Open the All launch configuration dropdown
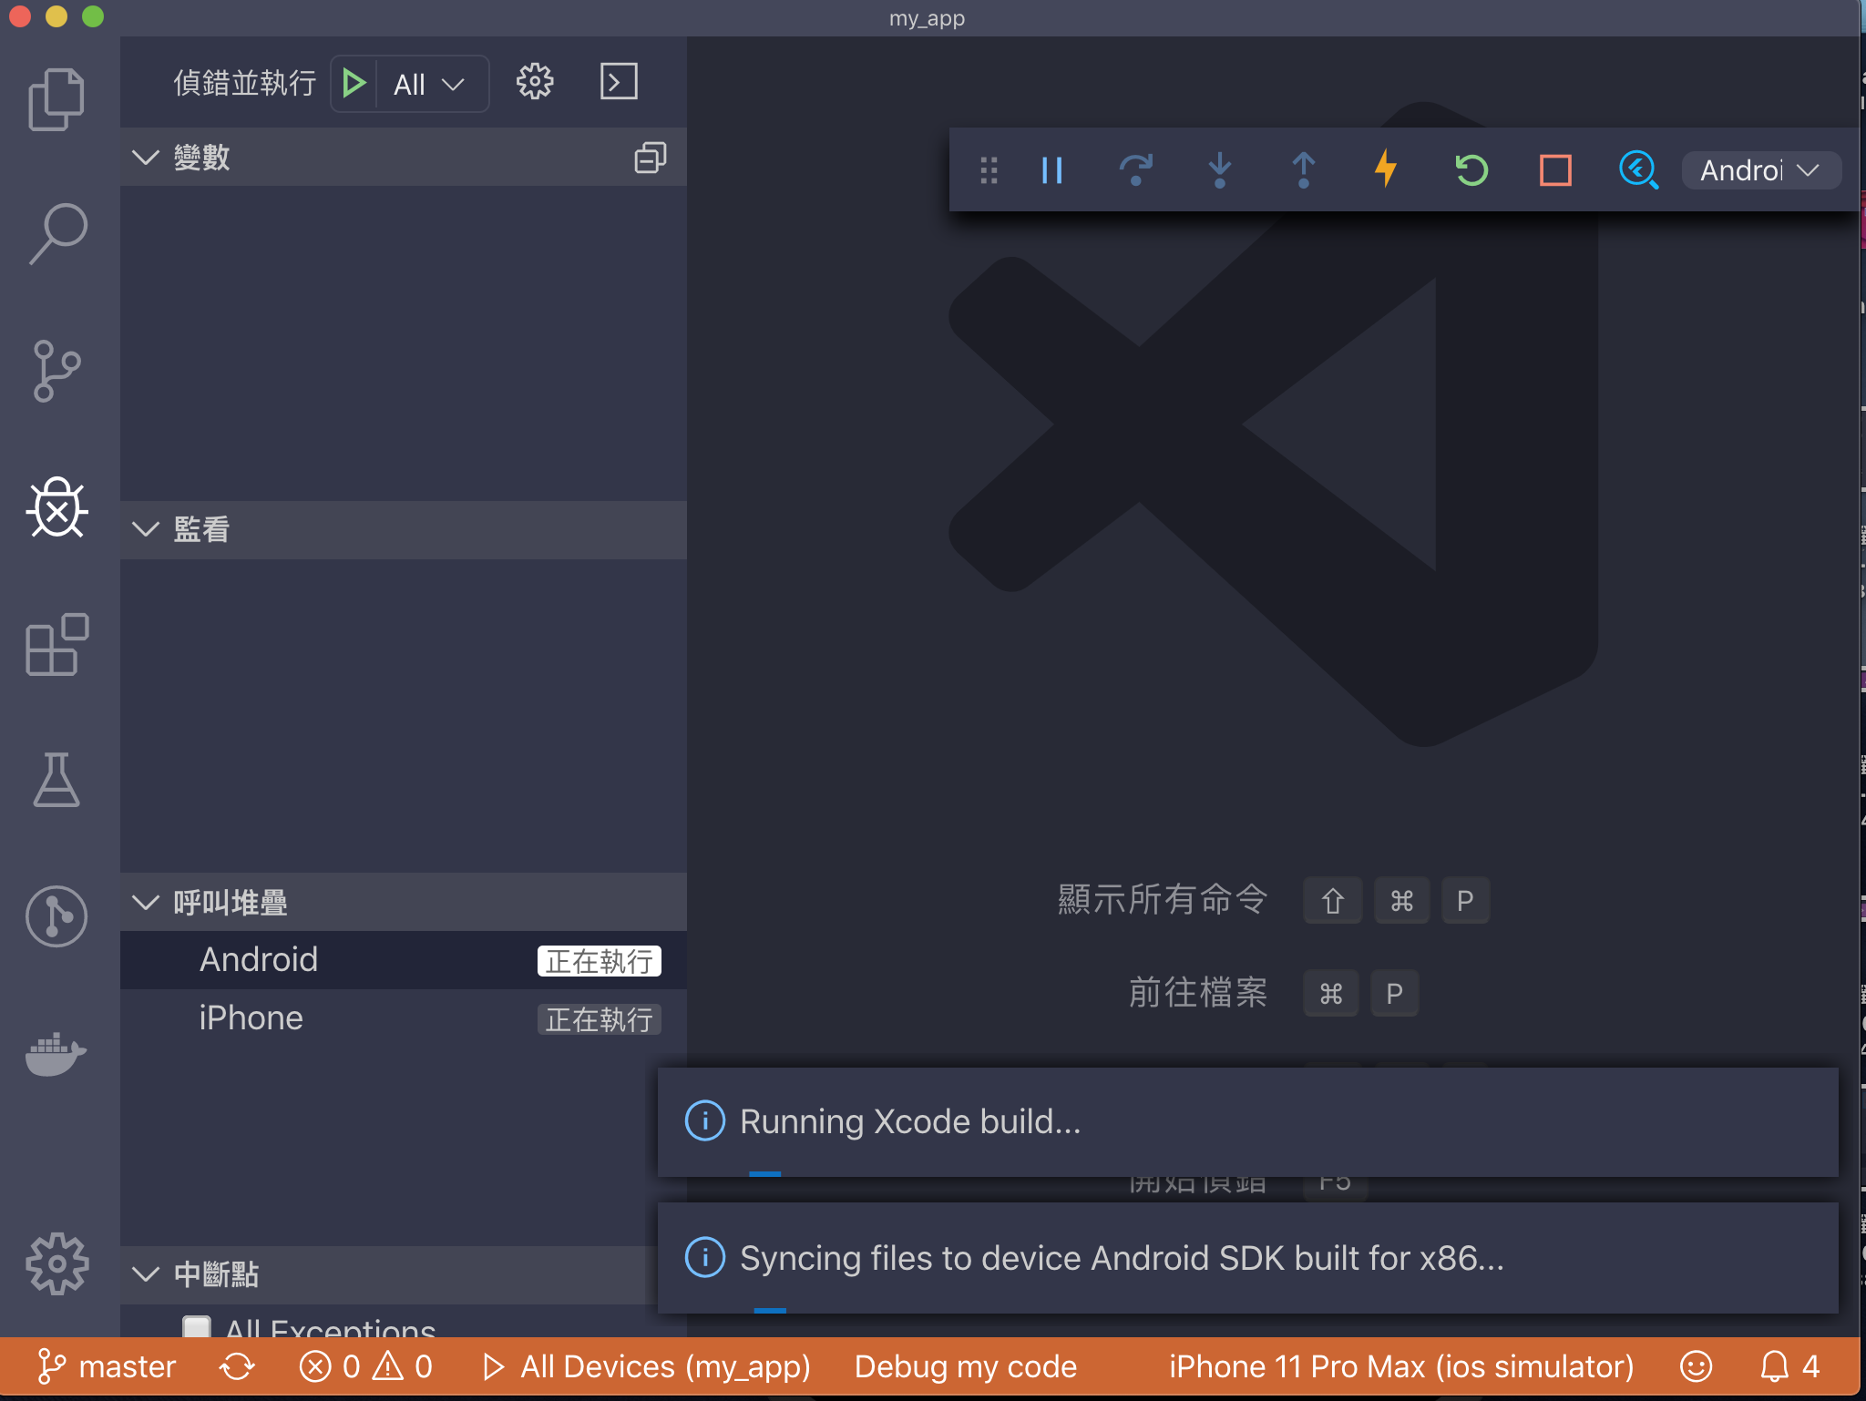The height and width of the screenshot is (1401, 1866). coord(429,85)
